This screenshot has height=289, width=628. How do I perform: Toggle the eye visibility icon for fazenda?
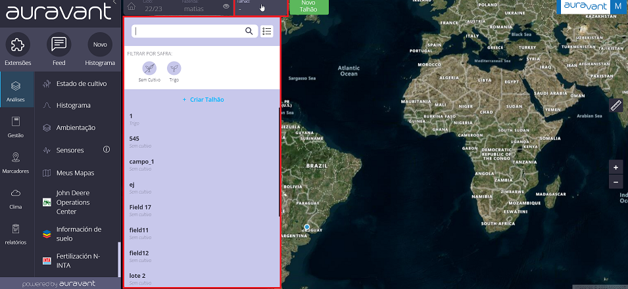226,6
